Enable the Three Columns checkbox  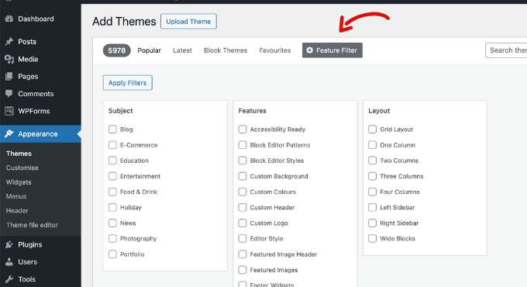(x=373, y=176)
